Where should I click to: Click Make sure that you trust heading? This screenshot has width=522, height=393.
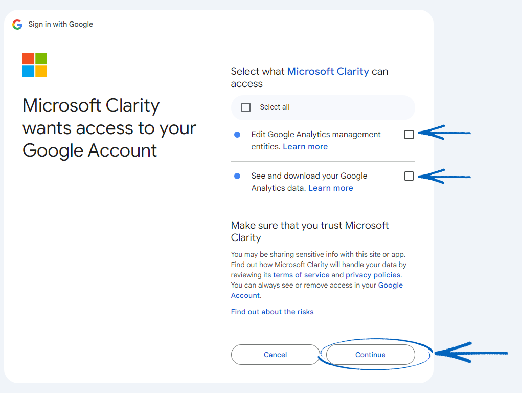tap(310, 231)
